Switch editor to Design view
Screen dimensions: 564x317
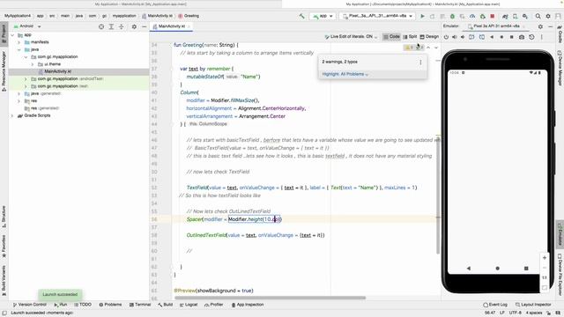429,37
